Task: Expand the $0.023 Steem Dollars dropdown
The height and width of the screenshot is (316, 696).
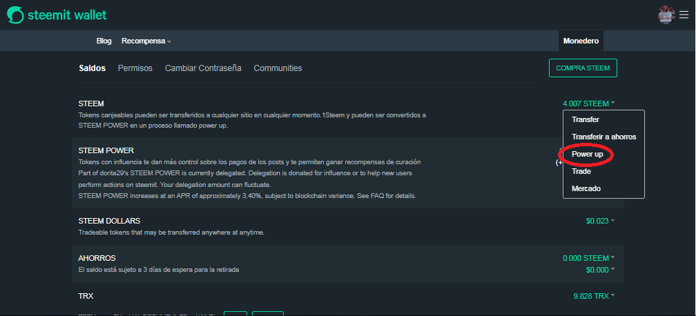Action: click(x=600, y=221)
